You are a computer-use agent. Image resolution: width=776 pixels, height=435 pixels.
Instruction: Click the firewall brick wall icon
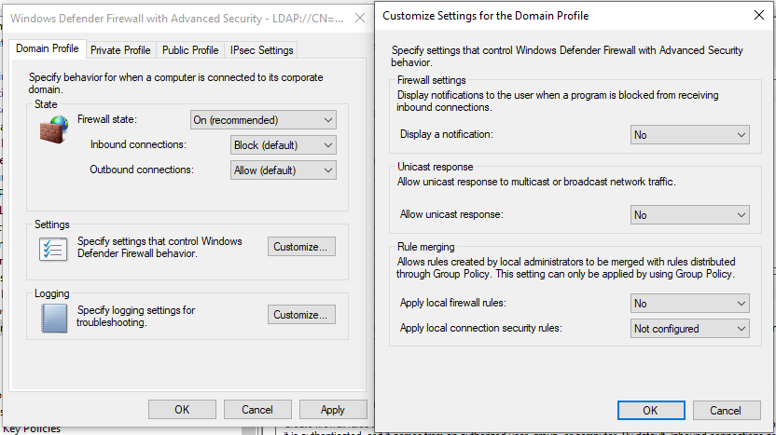coord(54,129)
